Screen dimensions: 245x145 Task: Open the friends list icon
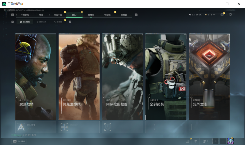[x=205, y=141]
